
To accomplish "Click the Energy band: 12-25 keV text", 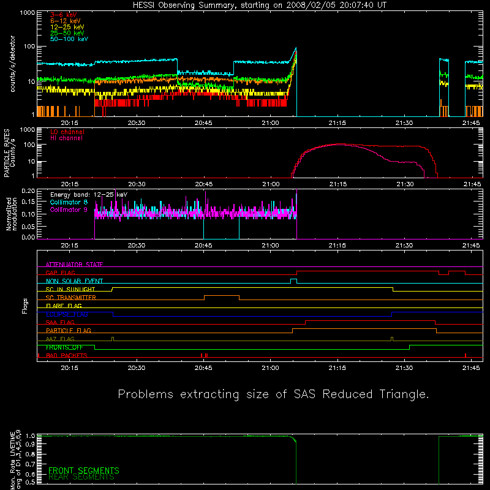I will click(89, 195).
